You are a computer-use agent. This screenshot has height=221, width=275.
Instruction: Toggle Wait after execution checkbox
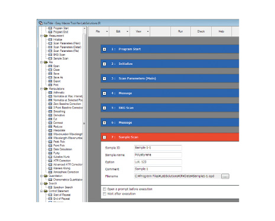coord(105,194)
